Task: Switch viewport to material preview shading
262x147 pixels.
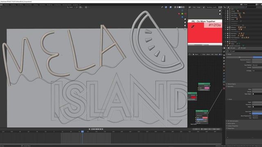Action: (x=182, y=7)
